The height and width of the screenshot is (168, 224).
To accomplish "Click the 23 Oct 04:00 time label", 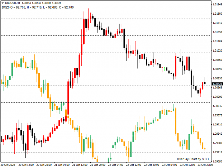I will pyautogui.click(x=170, y=165).
